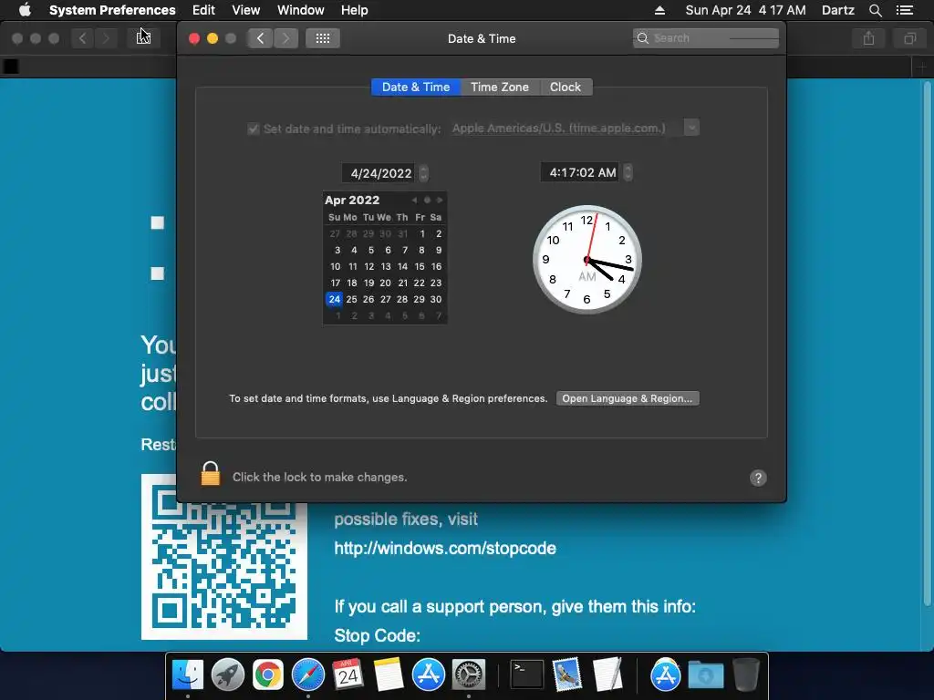Open Terminal from the Dock

coord(527,674)
